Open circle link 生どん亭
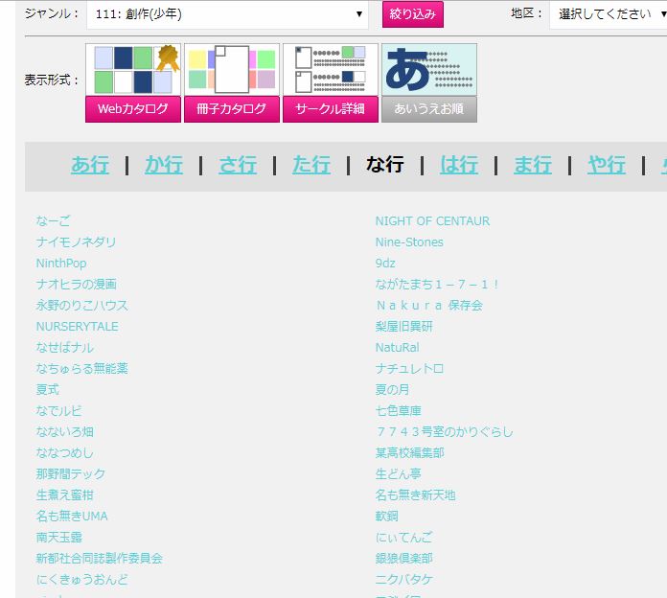This screenshot has width=667, height=598. 398,474
